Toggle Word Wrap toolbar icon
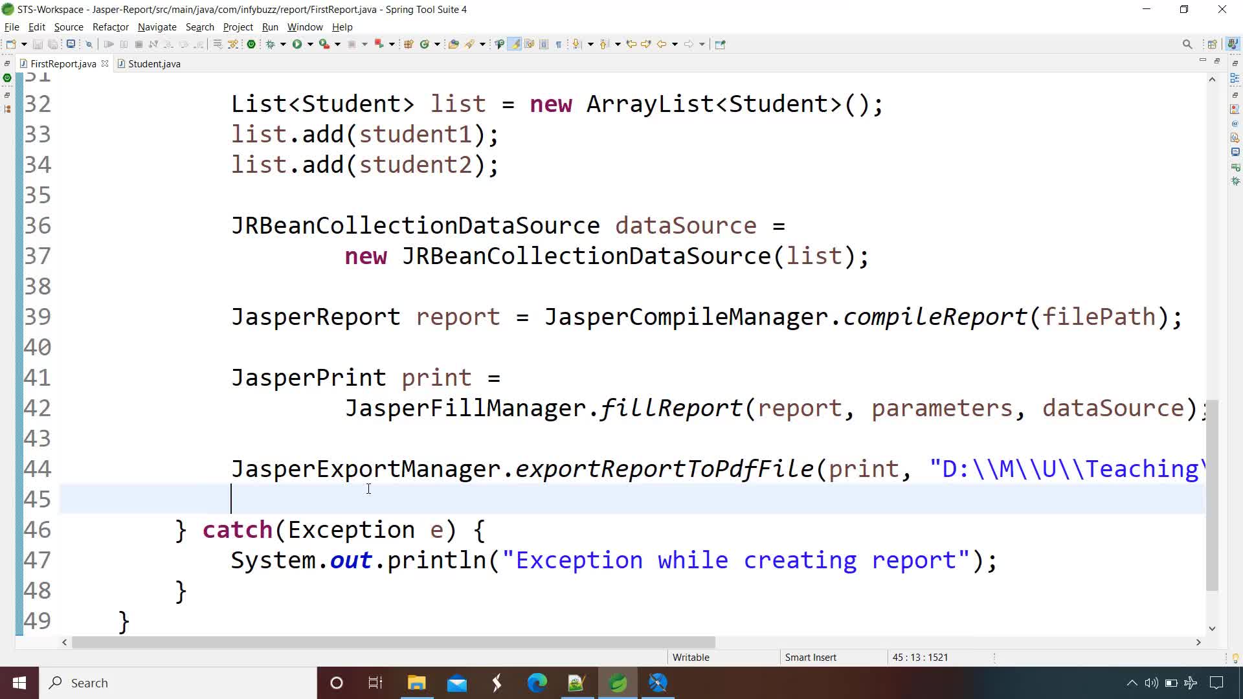Screen dimensions: 1243x699 click(529, 44)
